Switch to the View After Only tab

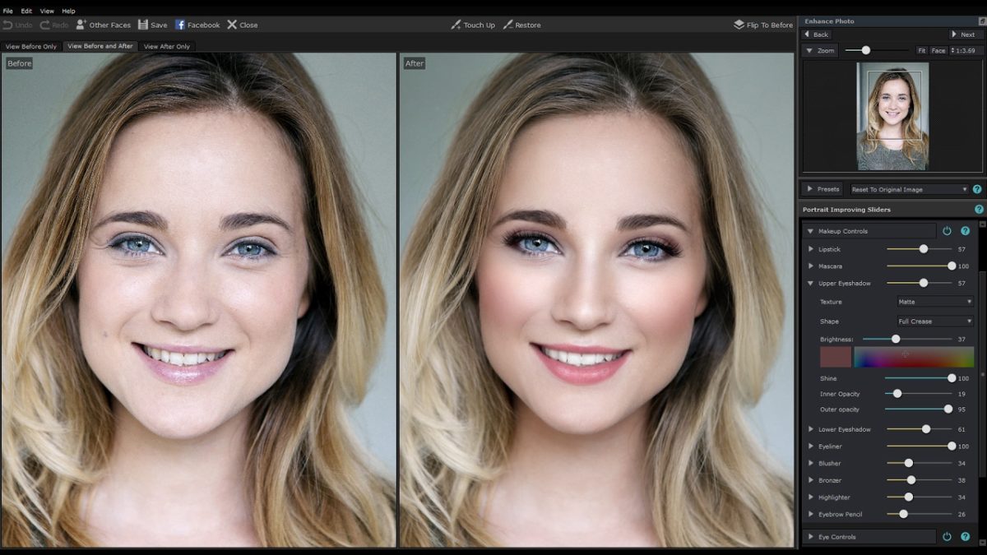[x=167, y=46]
